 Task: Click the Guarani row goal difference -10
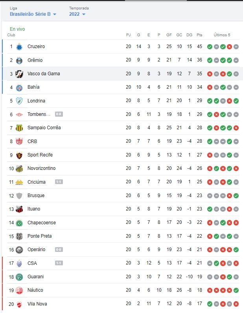[x=189, y=277]
